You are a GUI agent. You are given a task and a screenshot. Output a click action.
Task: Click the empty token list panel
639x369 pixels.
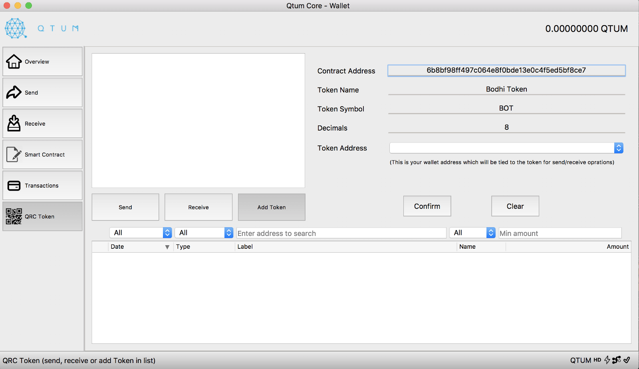(x=198, y=121)
